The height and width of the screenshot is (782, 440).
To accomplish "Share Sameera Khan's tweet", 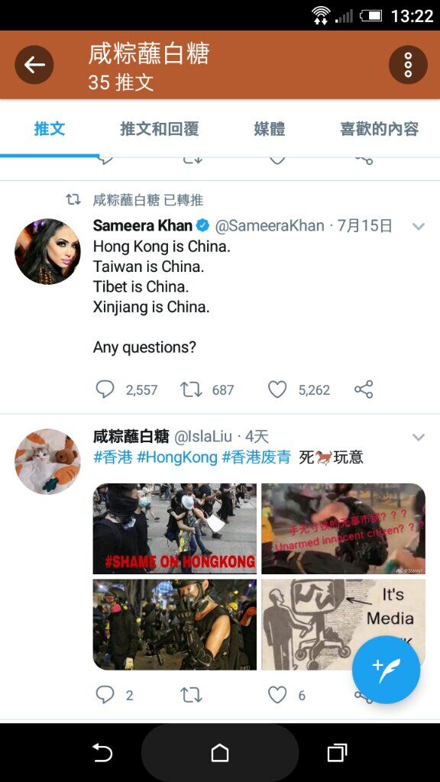I will point(364,389).
